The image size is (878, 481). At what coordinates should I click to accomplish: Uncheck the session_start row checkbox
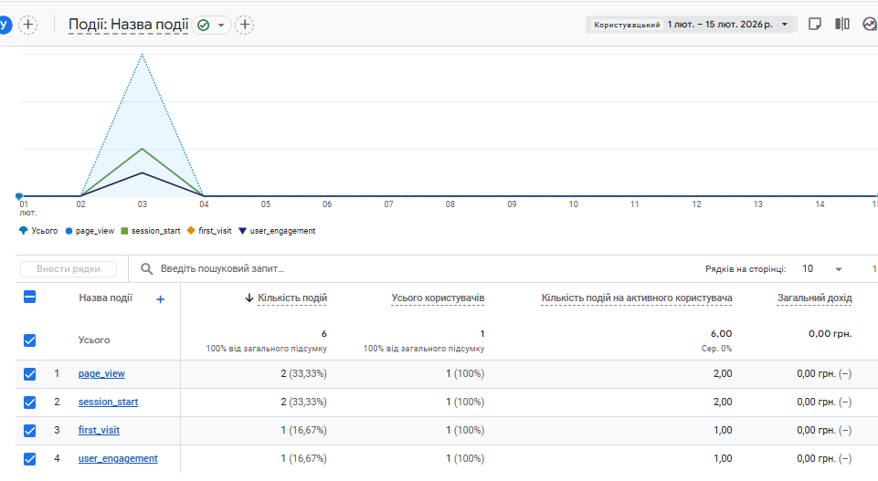click(29, 402)
